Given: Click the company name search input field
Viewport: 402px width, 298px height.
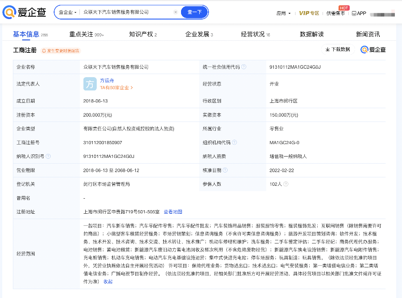Looking at the screenshot, I should [127, 12].
